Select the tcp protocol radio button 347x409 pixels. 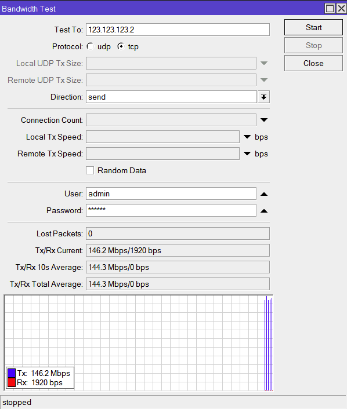[121, 46]
